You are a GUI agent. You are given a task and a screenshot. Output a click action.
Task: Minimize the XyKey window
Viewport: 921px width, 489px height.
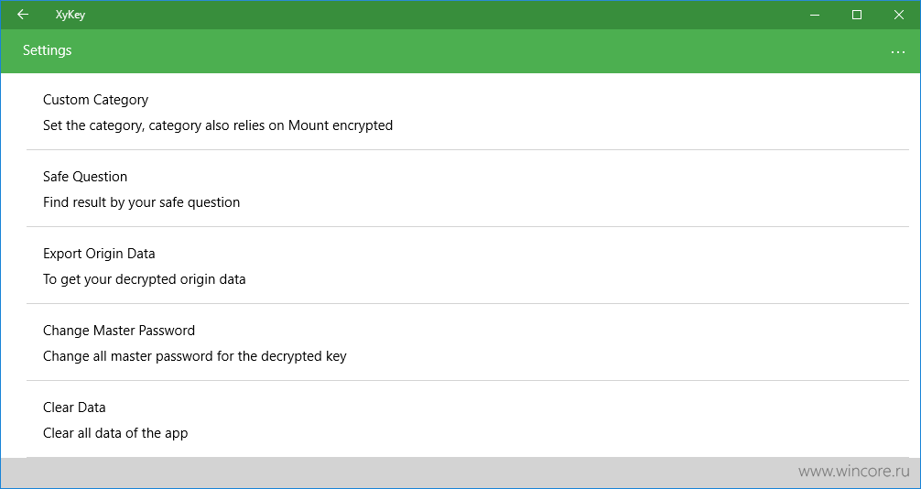(x=815, y=15)
